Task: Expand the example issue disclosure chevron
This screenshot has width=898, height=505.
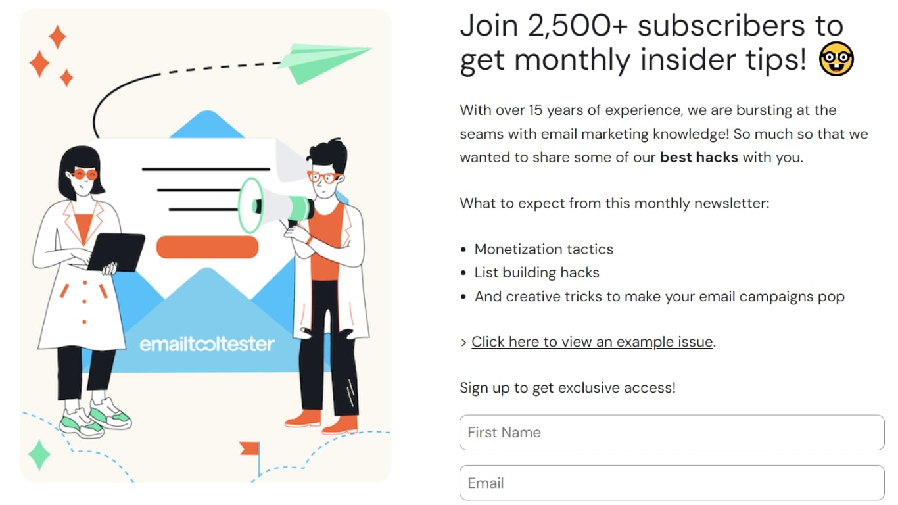Action: pyautogui.click(x=464, y=342)
